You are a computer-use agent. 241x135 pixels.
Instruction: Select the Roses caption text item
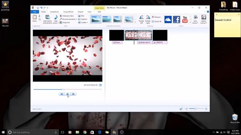117,42
